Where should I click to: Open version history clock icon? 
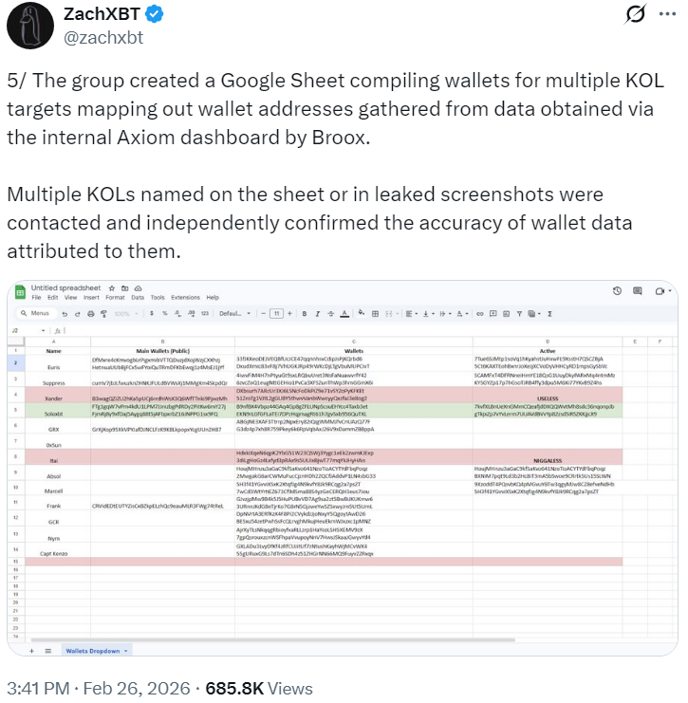617,291
